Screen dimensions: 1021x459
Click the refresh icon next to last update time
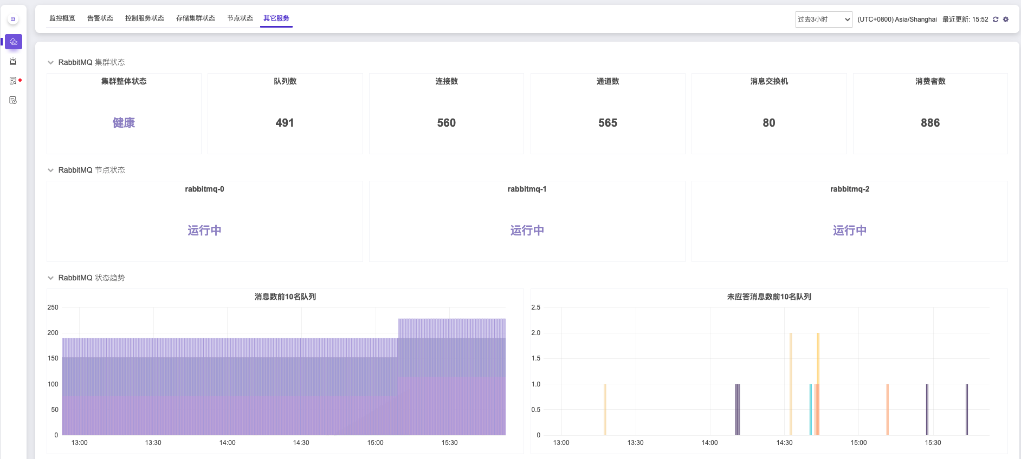click(996, 19)
